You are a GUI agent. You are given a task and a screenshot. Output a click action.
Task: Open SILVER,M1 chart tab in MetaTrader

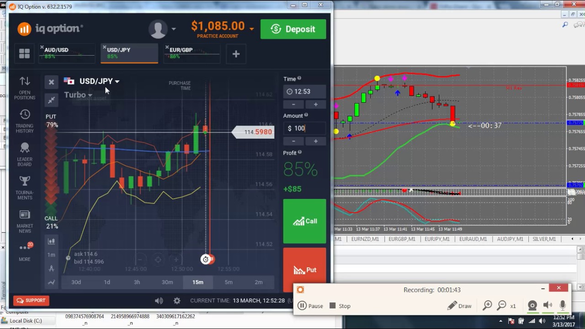(544, 239)
